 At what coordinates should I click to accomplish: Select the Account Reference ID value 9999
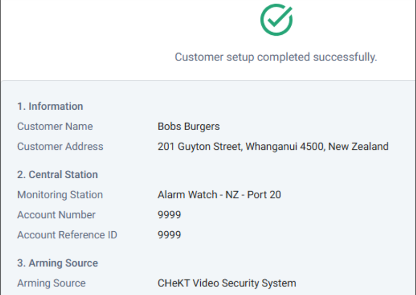[169, 235]
